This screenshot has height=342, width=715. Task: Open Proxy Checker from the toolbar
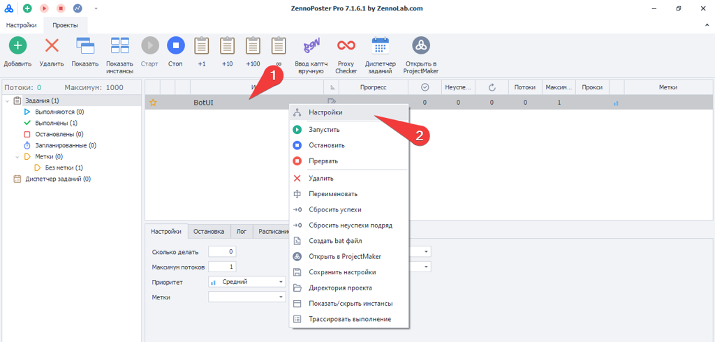(346, 46)
